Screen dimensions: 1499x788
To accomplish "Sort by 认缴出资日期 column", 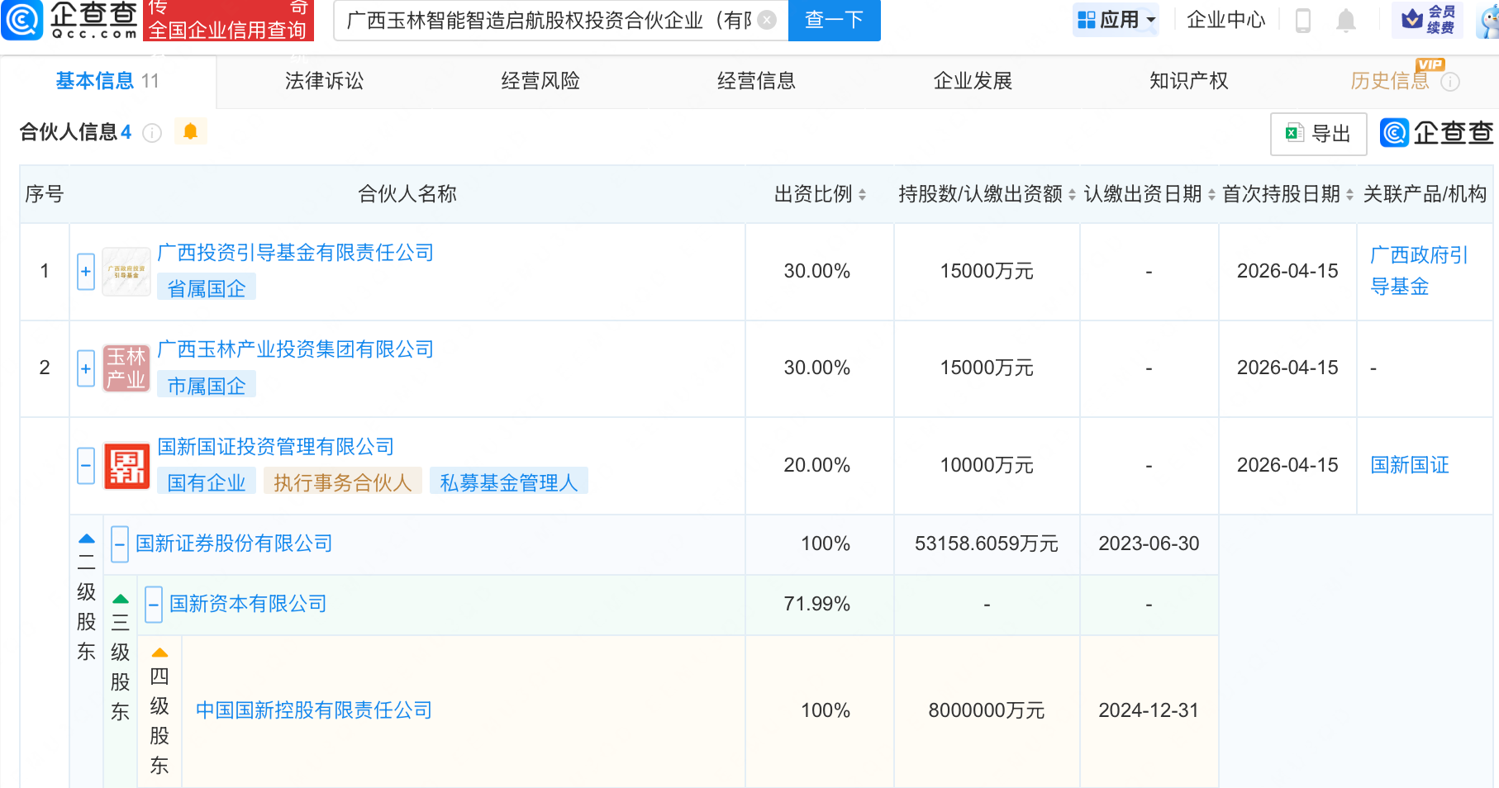I will [1211, 195].
